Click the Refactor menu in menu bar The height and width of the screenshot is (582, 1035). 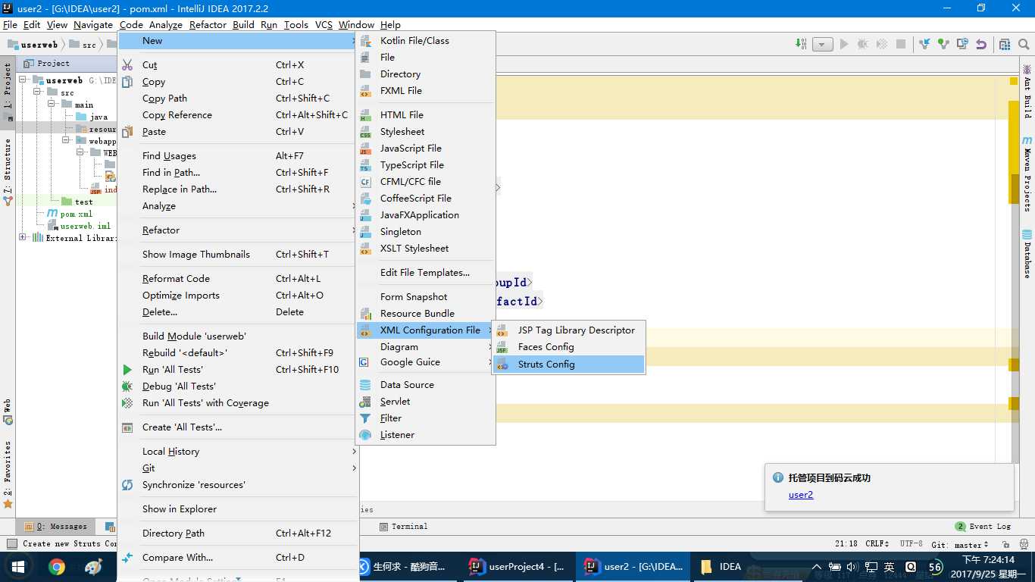point(208,25)
